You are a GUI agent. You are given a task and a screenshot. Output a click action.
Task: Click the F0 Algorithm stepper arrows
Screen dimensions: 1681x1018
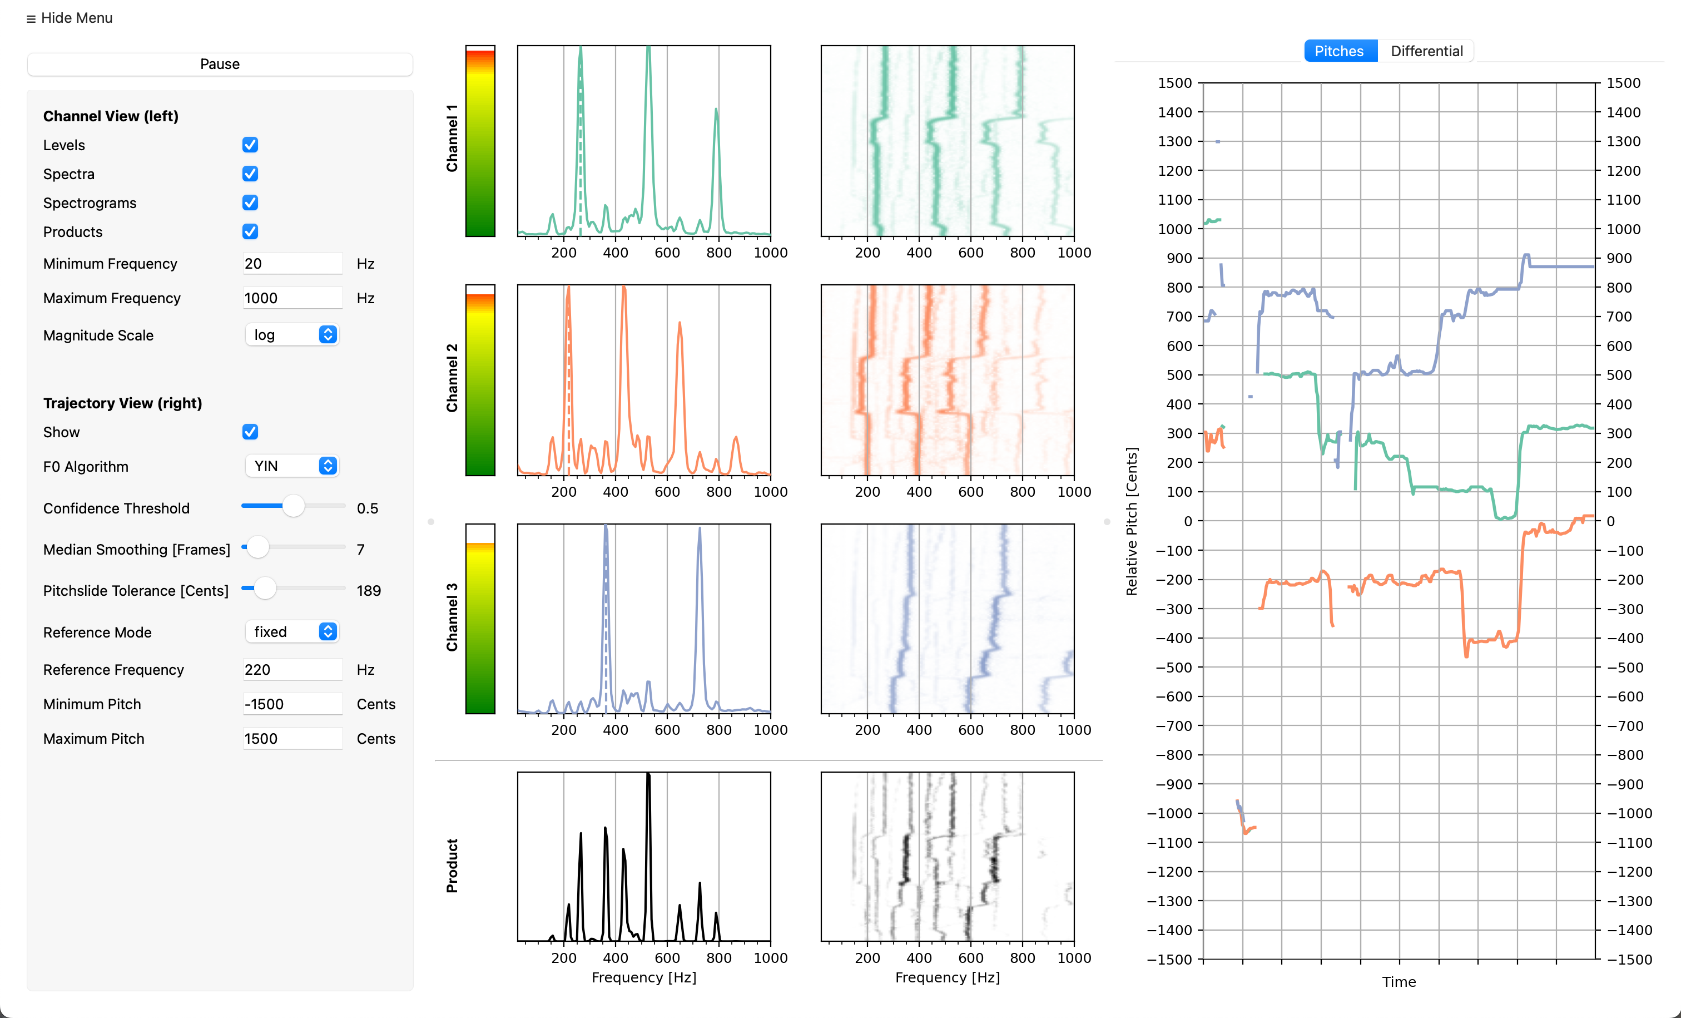tap(328, 466)
